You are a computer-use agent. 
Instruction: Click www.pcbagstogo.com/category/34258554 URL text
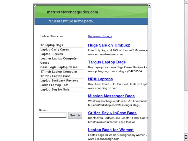[x=115, y=71]
